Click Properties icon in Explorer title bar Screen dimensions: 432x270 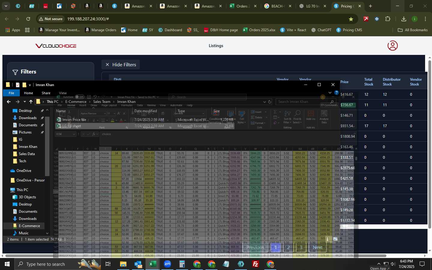coord(18,85)
